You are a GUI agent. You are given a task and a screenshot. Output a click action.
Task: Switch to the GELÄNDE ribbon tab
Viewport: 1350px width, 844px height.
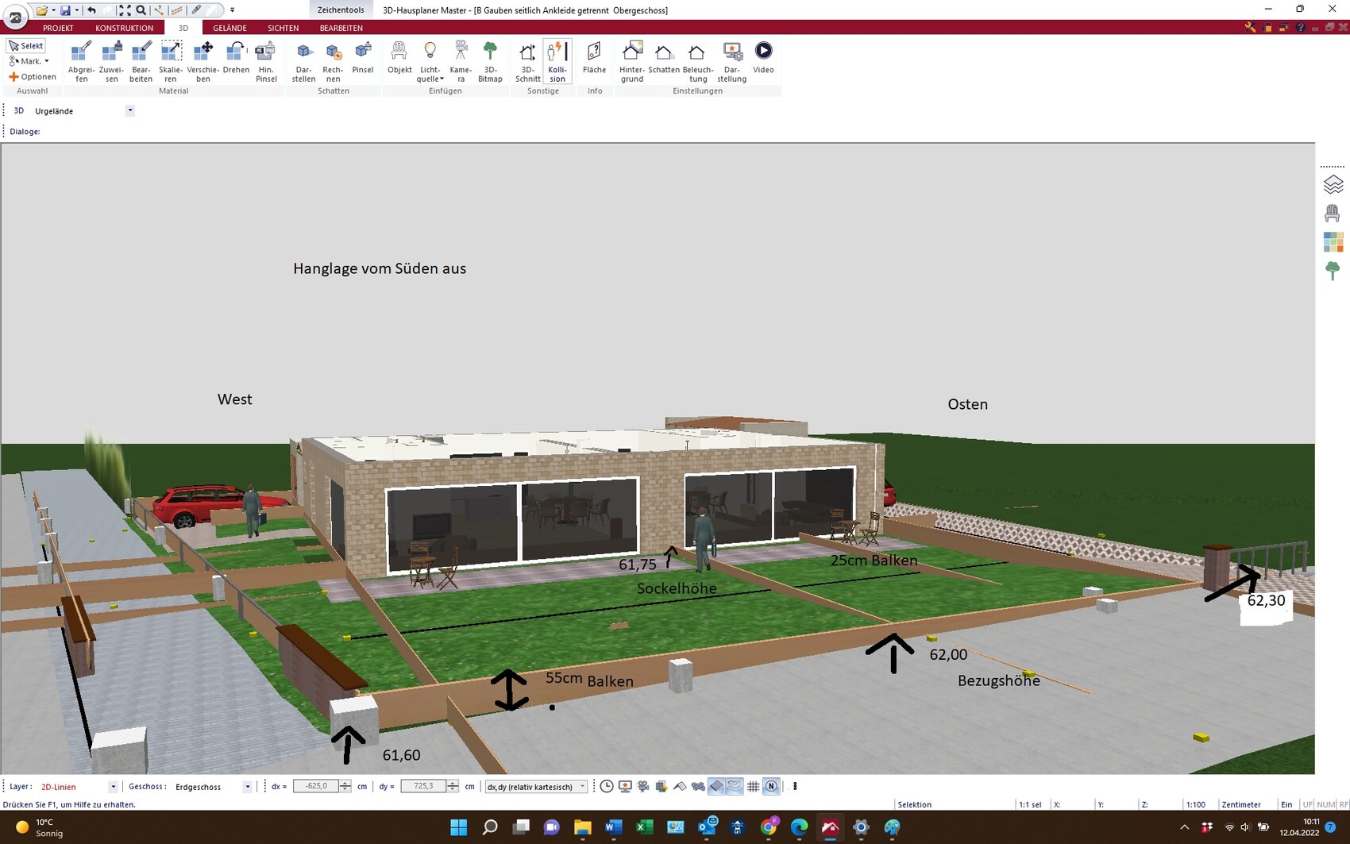(229, 28)
